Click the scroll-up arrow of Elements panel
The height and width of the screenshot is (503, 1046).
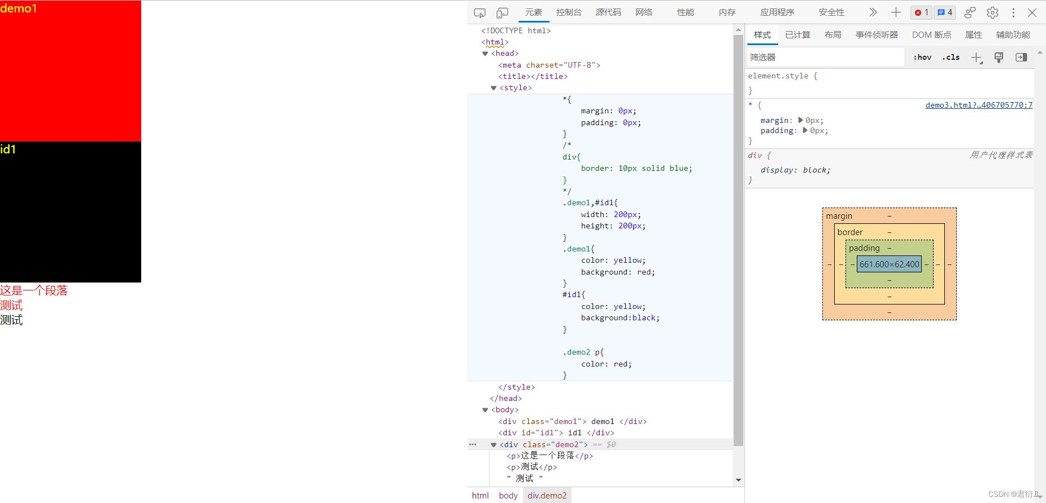pos(738,30)
